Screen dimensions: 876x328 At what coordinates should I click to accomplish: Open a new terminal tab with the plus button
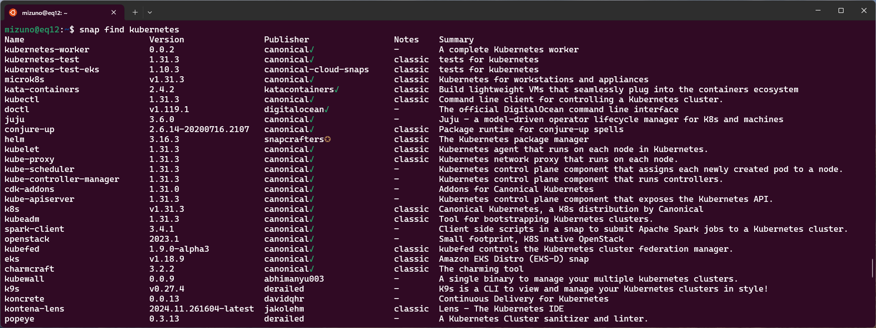point(135,12)
